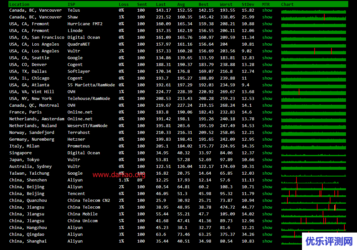Image resolution: width=357 pixels, height=250 pixels.
Task: Click the Canada, QC, Montreal cell
Action: click(x=34, y=105)
